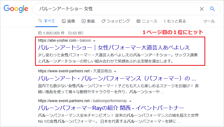Expand dropdown arrow next to balloonperformerray
This screenshot has height=127, width=224.
[x=130, y=101]
